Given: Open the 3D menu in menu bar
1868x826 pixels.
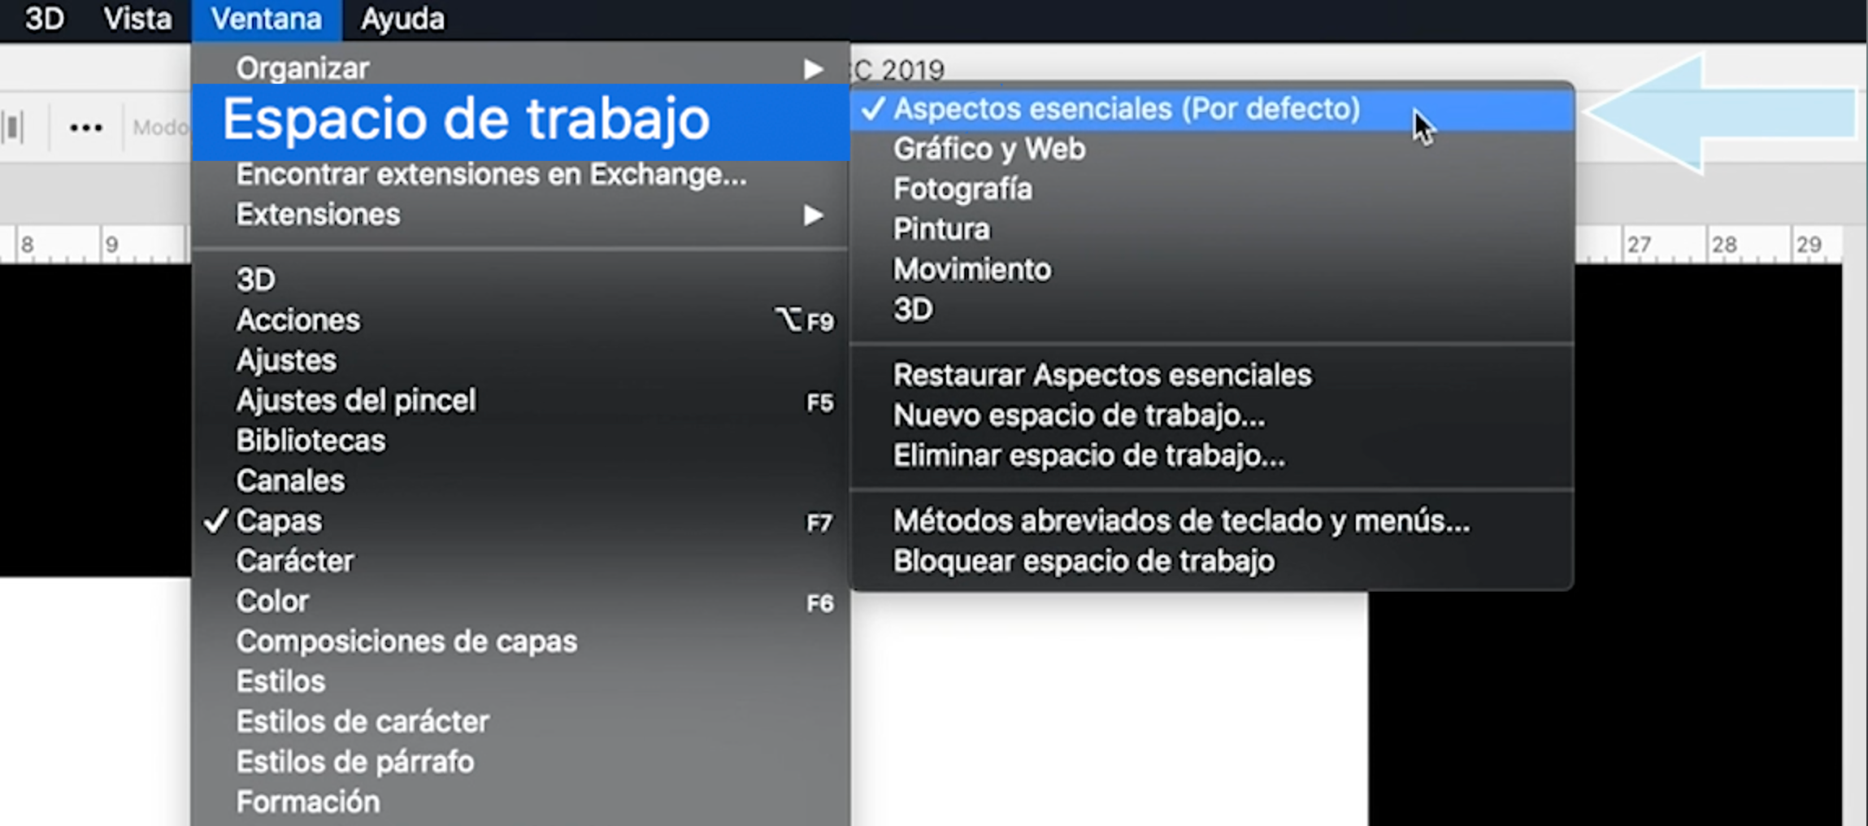Looking at the screenshot, I should (x=44, y=19).
